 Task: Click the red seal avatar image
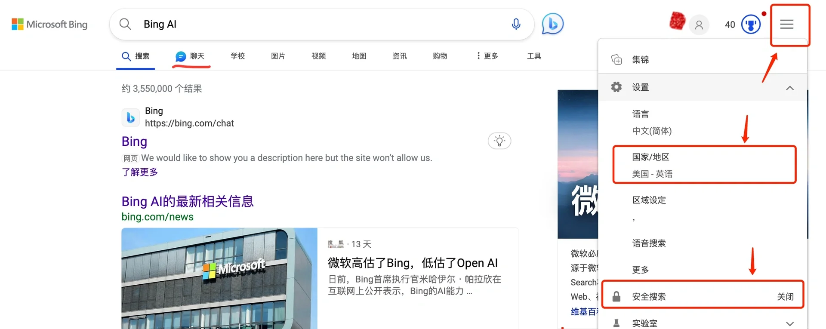pos(677,21)
